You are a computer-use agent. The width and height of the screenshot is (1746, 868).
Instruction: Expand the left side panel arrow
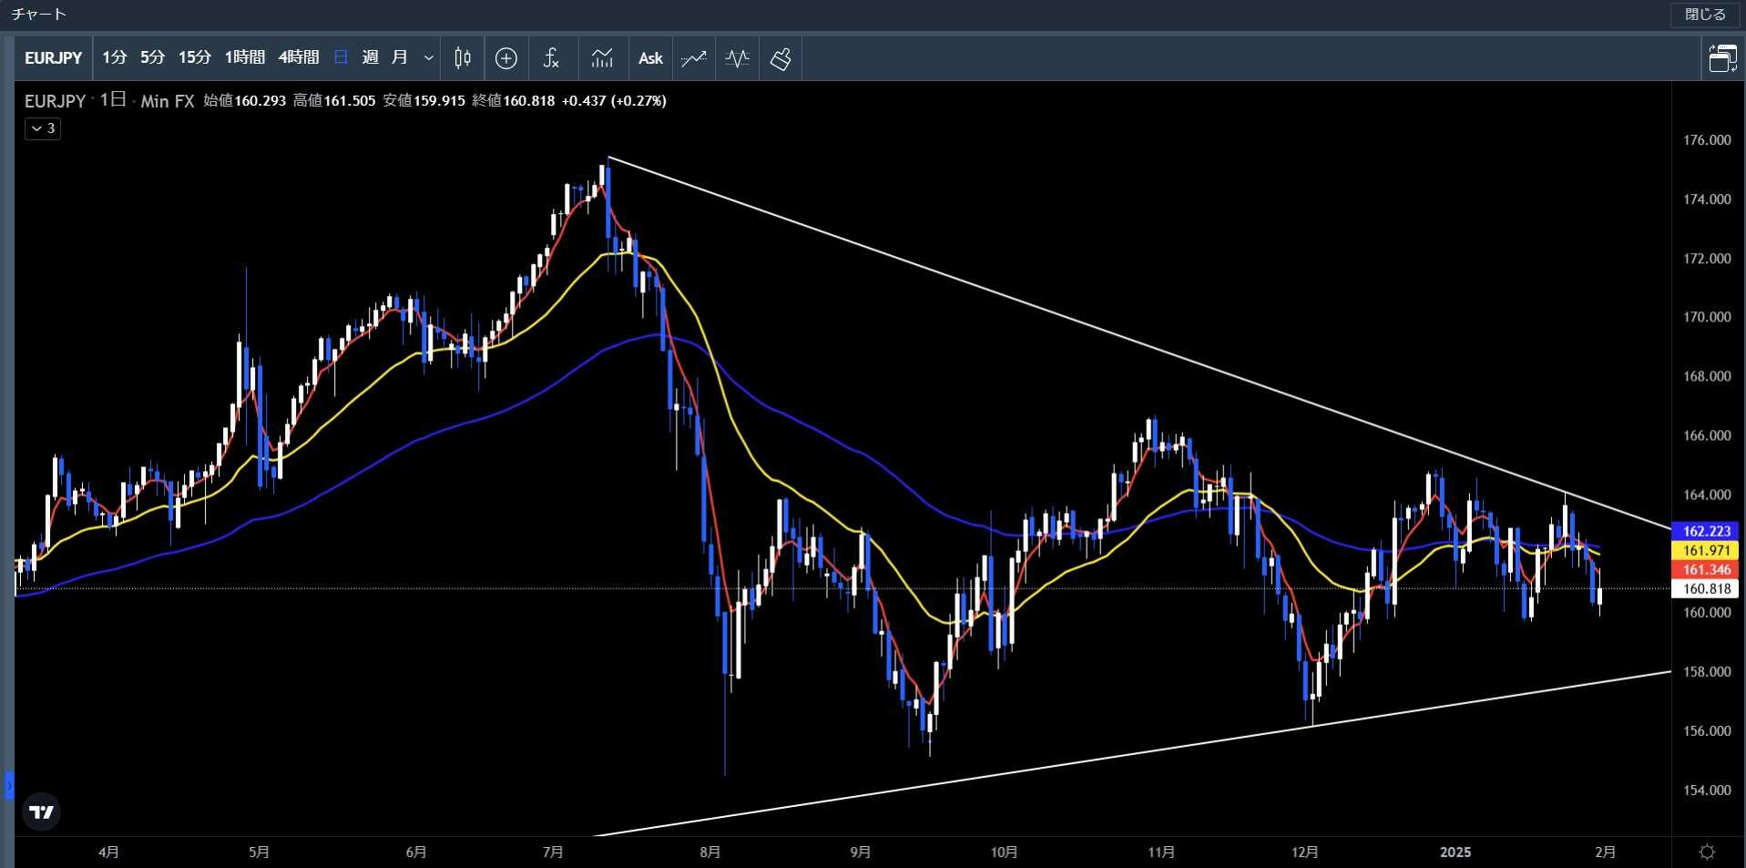pyautogui.click(x=9, y=784)
